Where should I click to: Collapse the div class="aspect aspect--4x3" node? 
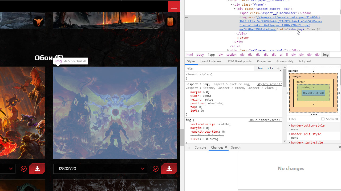pos(235,9)
